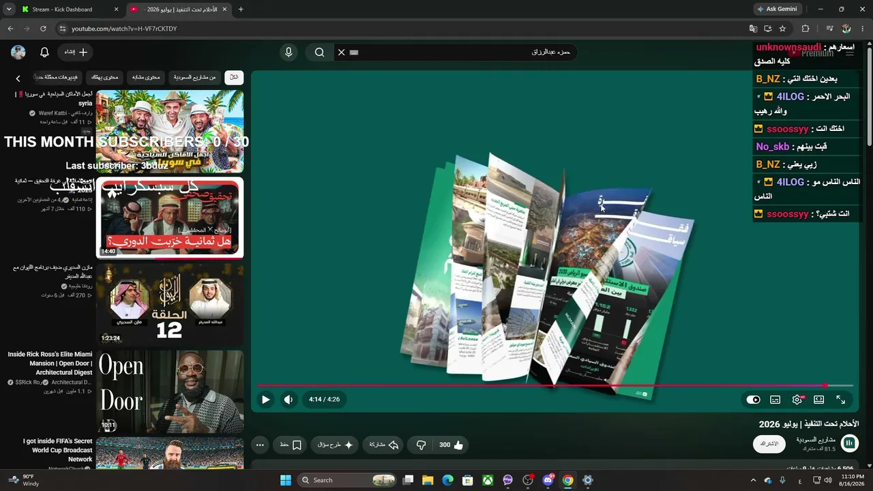Select the محتوى مشابه filter chip
The height and width of the screenshot is (491, 873).
click(x=145, y=77)
